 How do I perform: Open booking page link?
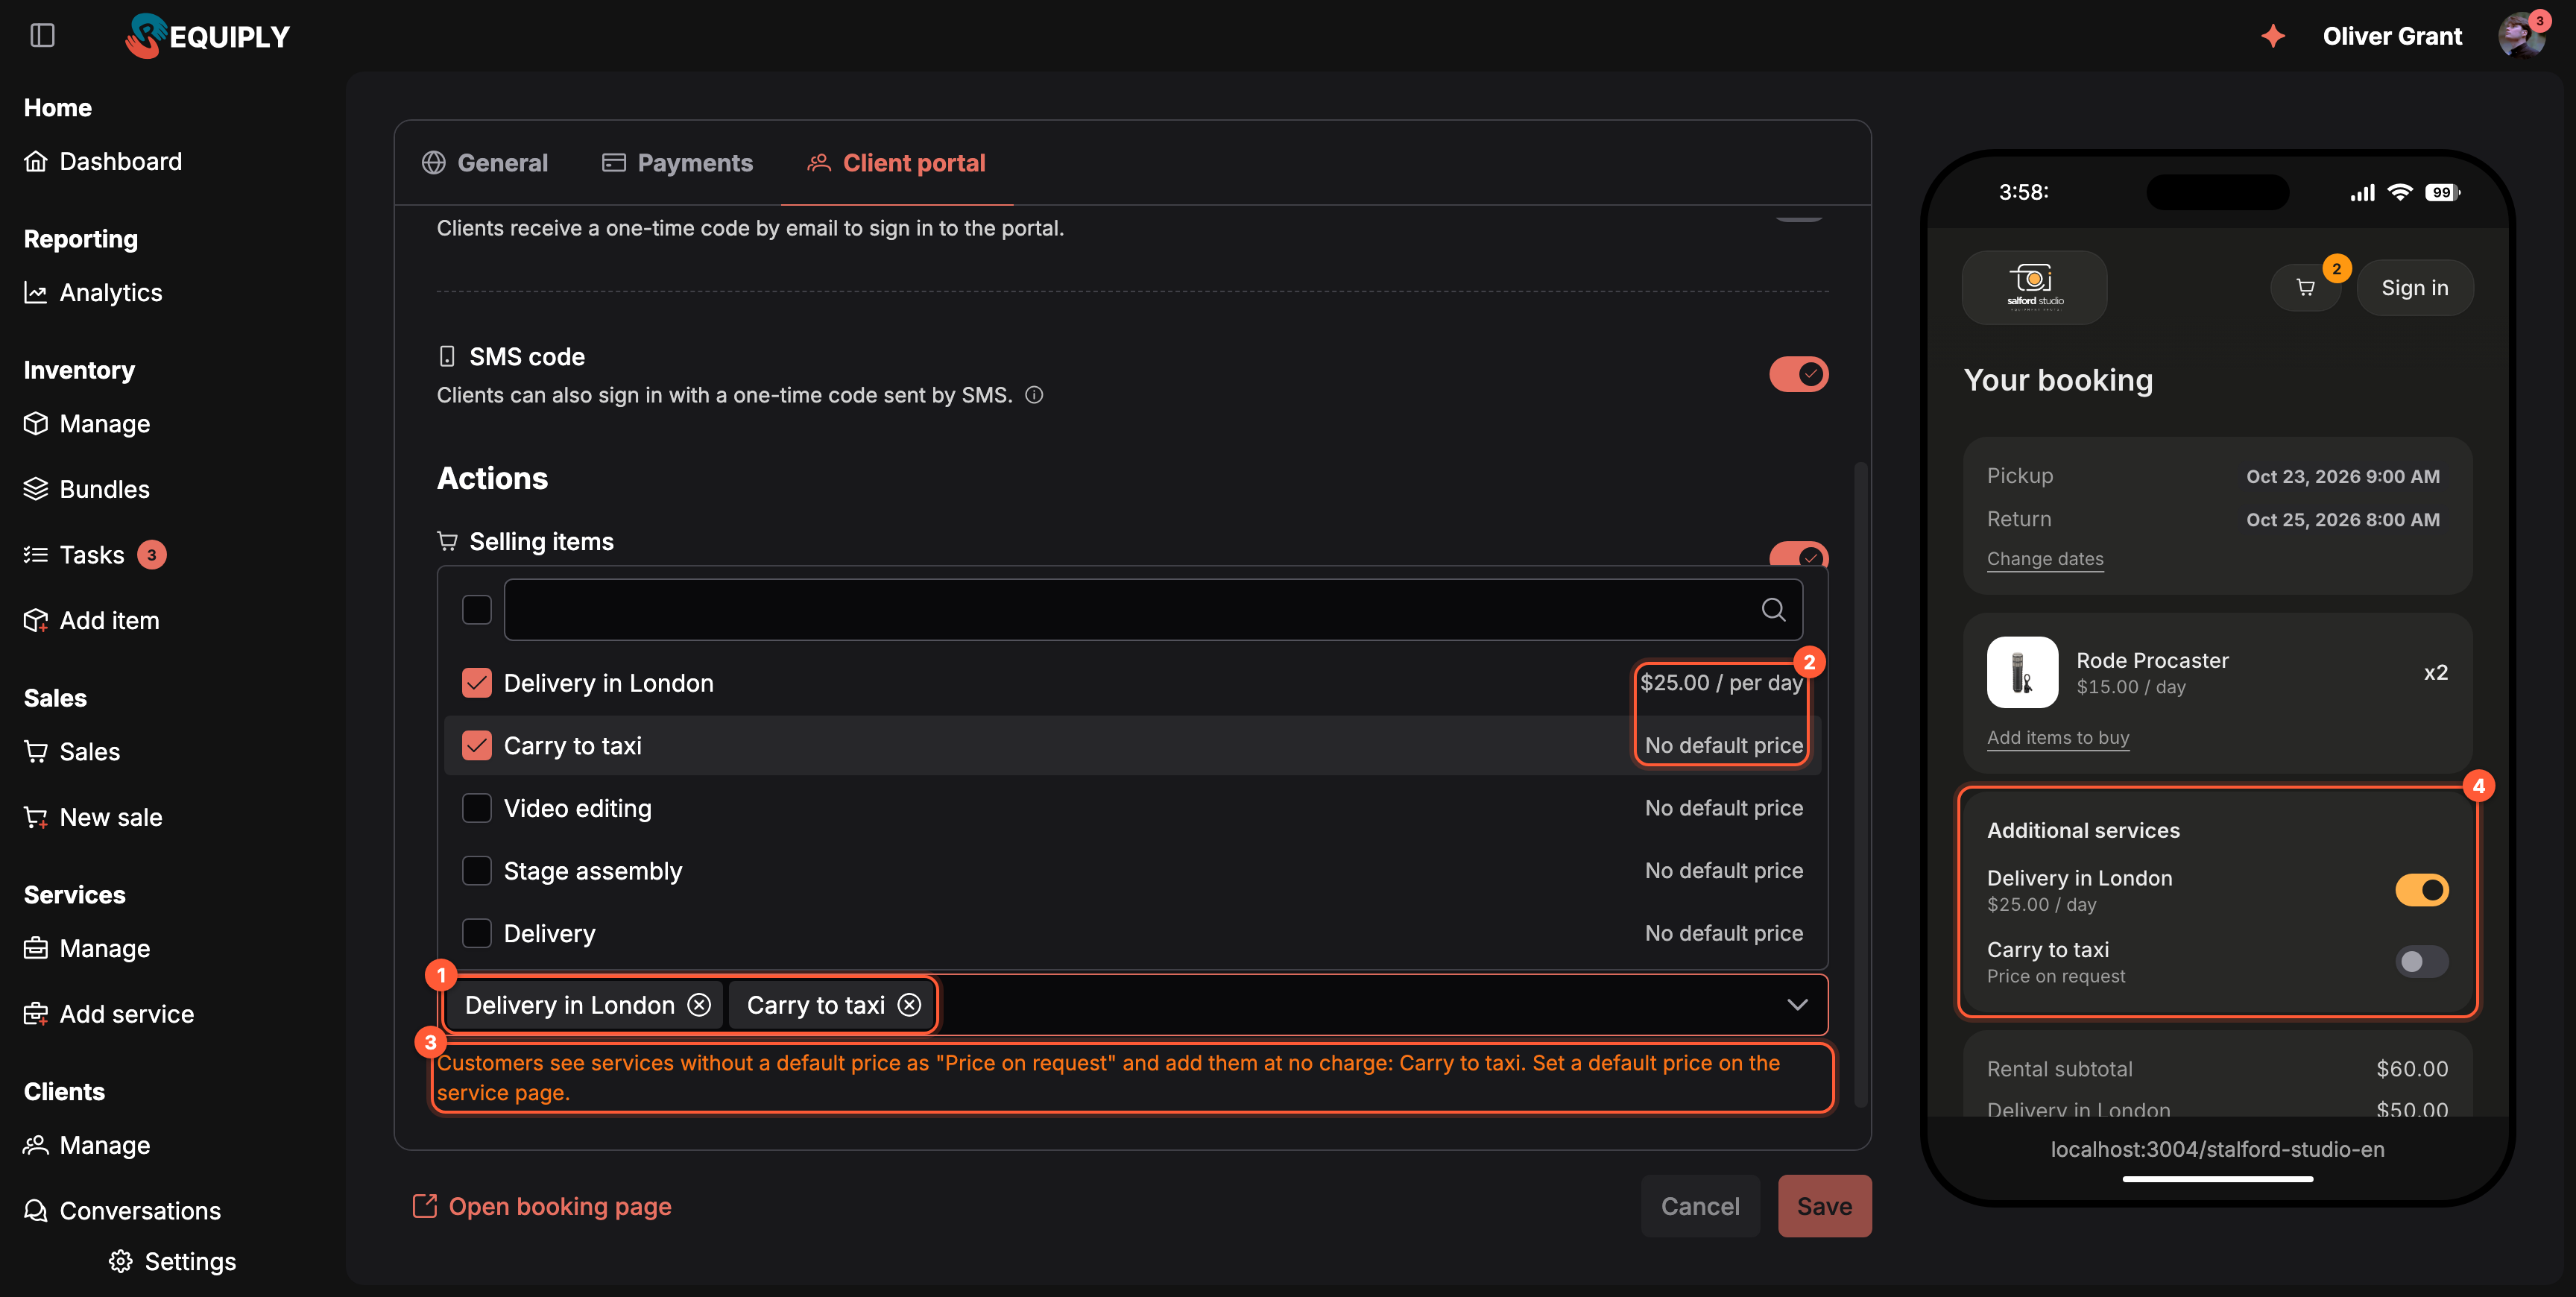point(542,1206)
